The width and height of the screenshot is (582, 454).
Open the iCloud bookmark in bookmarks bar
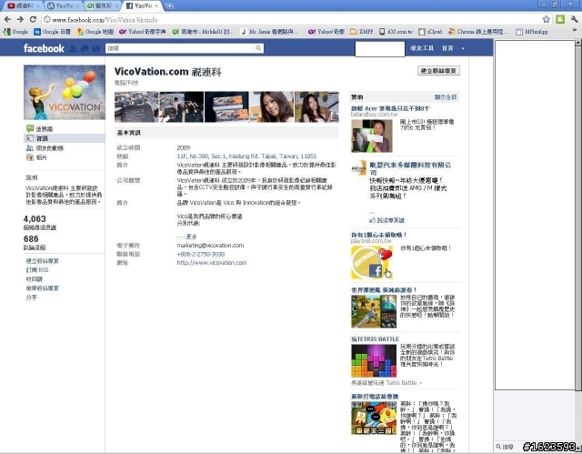point(430,32)
